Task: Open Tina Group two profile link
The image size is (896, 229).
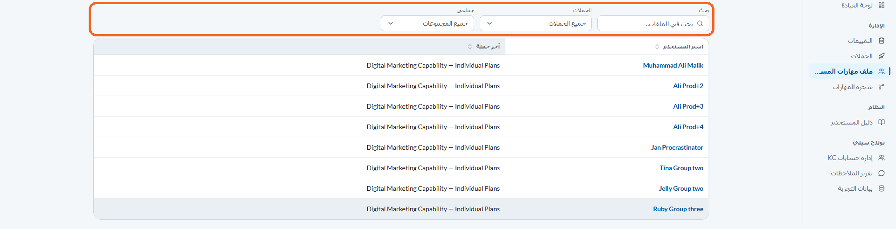Action: 681,168
